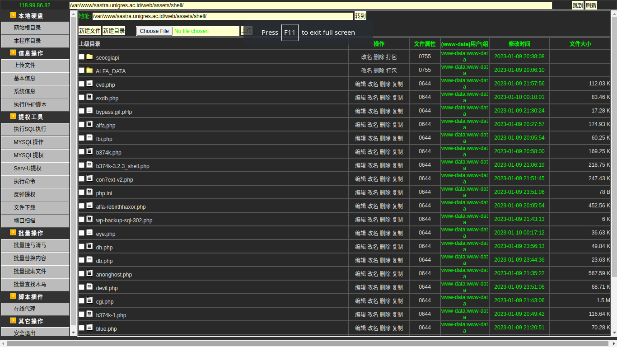The image size is (617, 347).
Task: Open 执行命令 in the sidebar
Action: [x=35, y=181]
